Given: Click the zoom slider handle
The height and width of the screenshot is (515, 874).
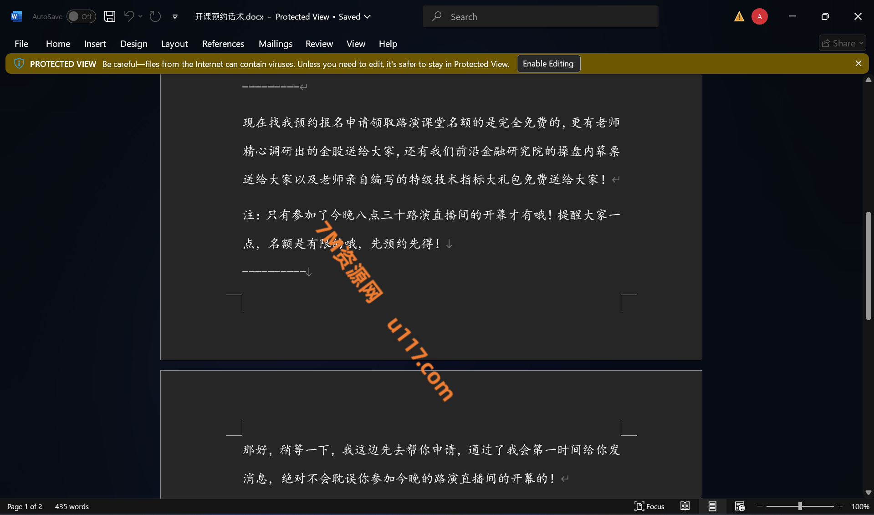Looking at the screenshot, I should click(x=800, y=506).
